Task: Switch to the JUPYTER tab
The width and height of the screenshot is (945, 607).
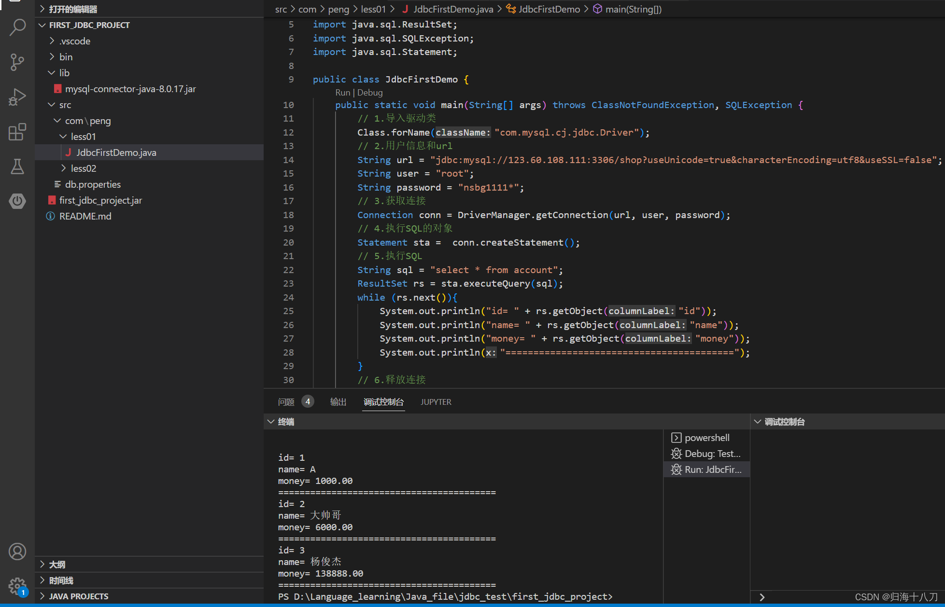Action: [436, 402]
